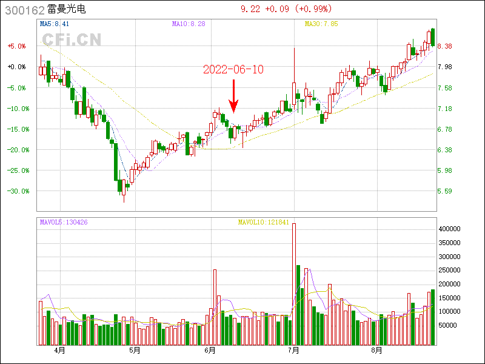Click the +5.0% label on the left axis
Screen dimensions: 485x364
click(x=16, y=46)
